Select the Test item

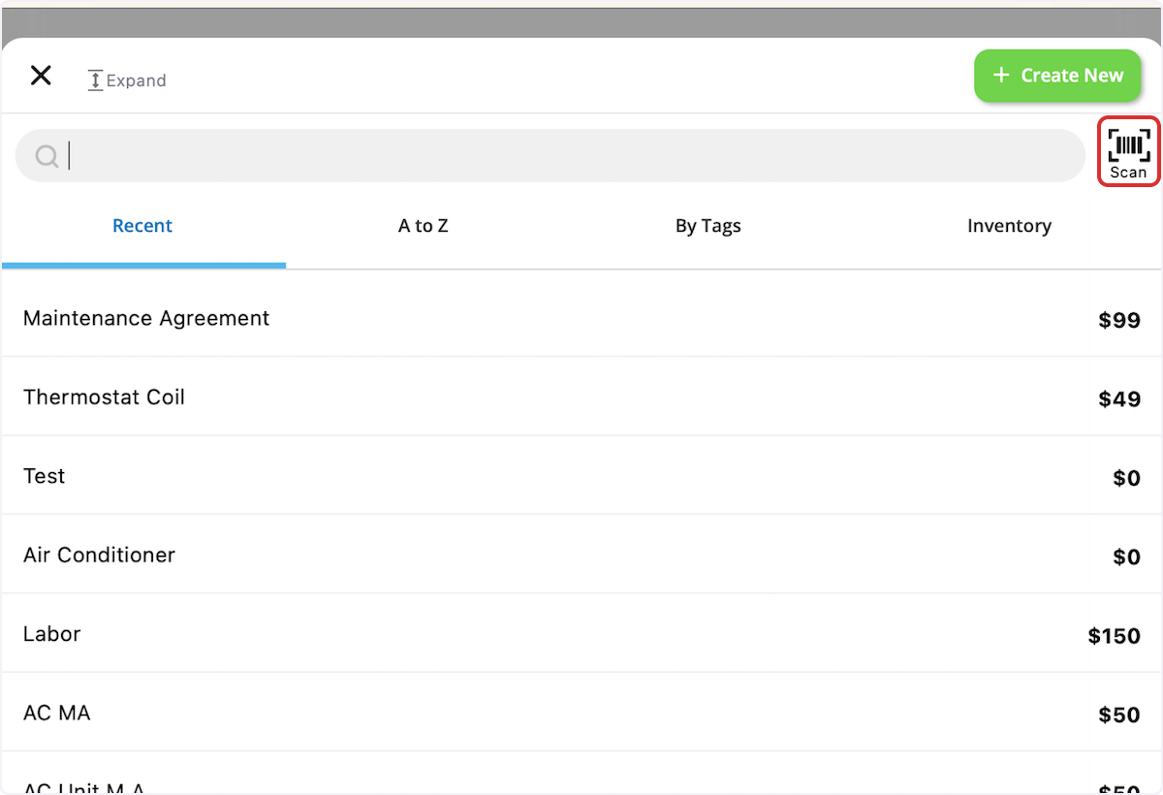[x=581, y=476]
